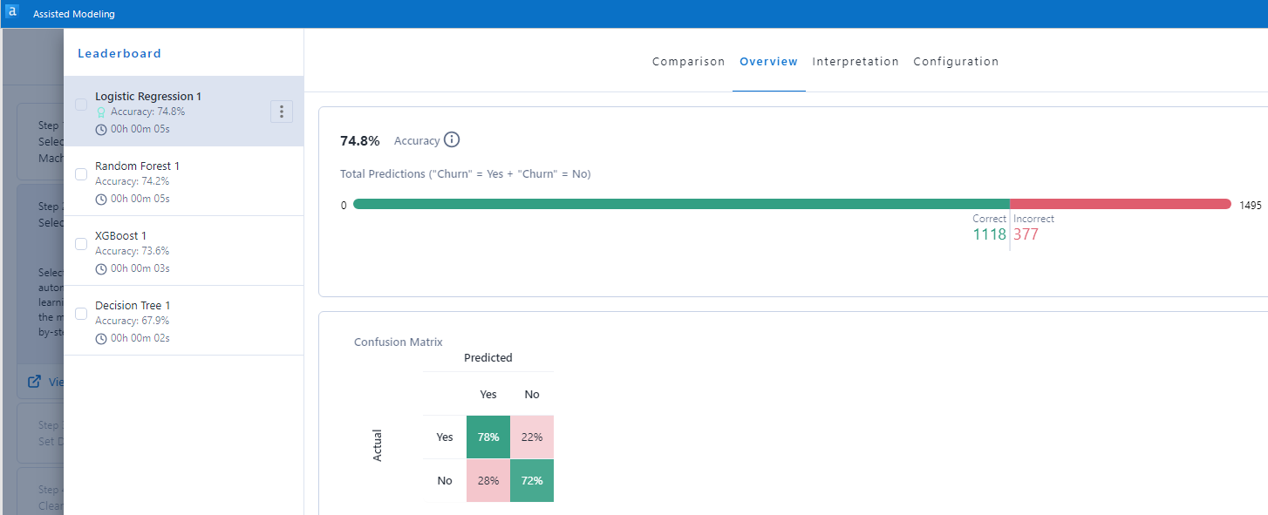Click the clock icon on Random Forest 1

[x=102, y=198]
